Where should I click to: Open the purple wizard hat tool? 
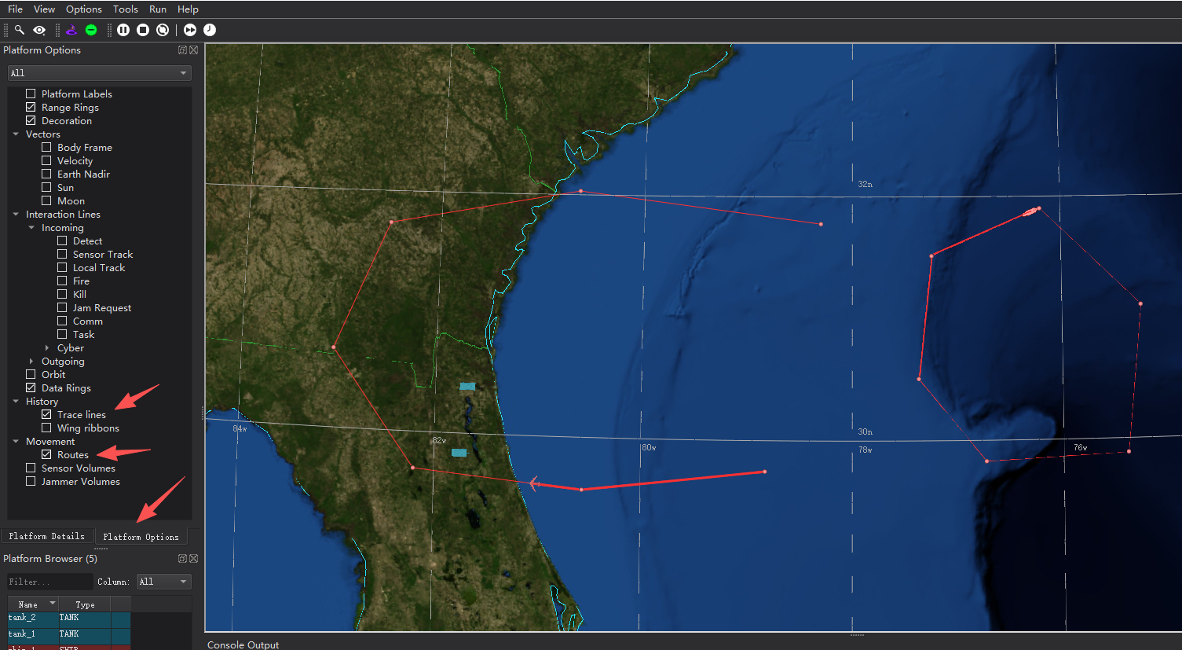tap(71, 30)
